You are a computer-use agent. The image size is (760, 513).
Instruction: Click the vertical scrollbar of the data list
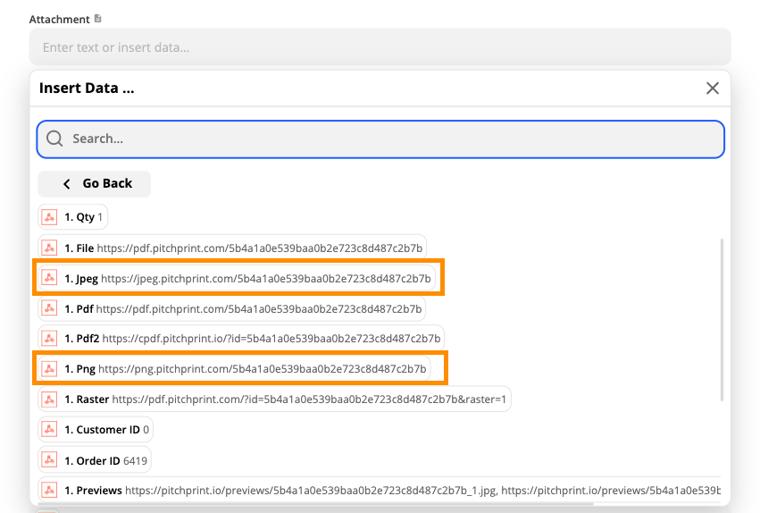722,320
